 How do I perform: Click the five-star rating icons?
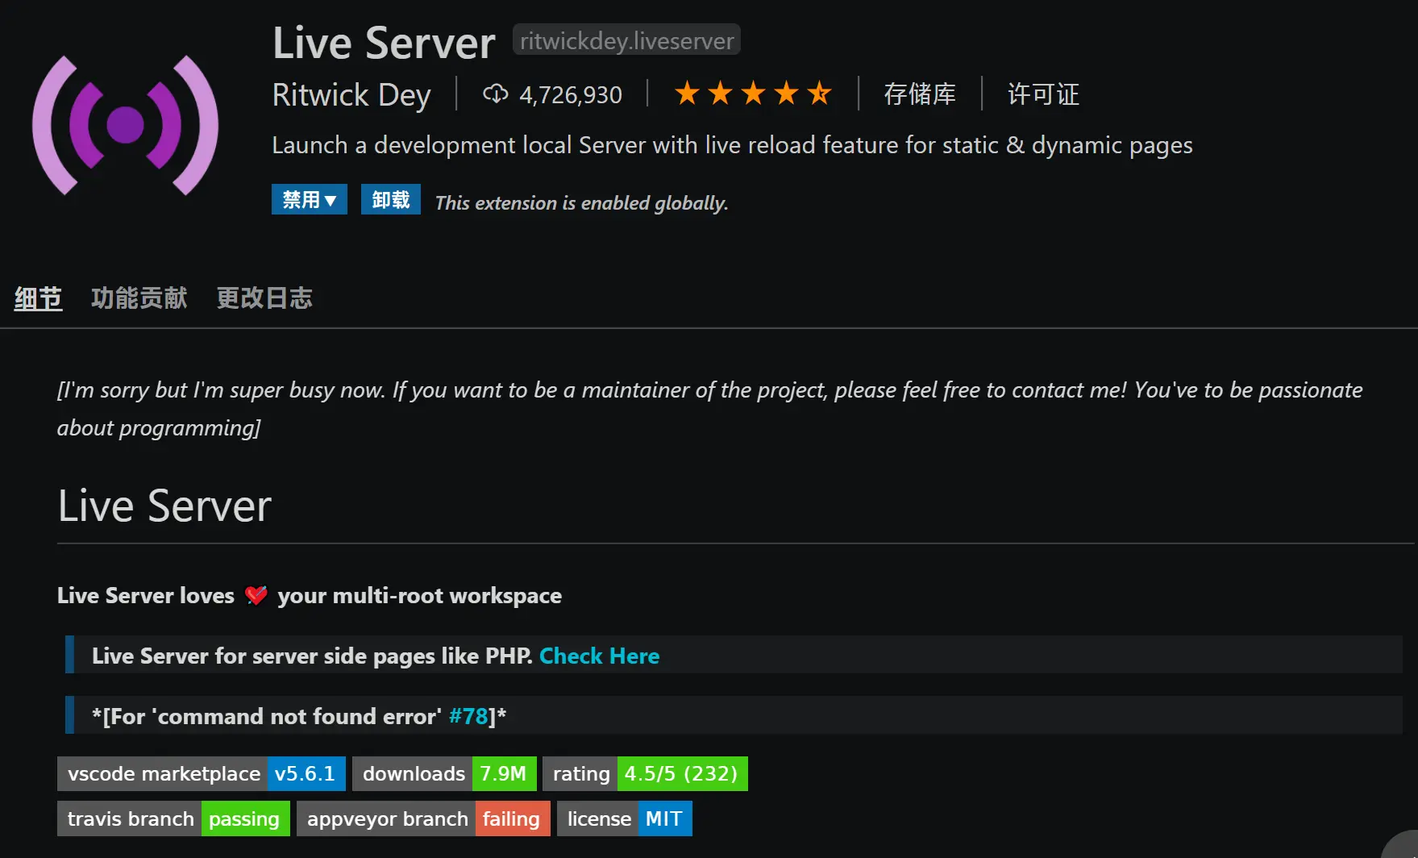pyautogui.click(x=753, y=94)
